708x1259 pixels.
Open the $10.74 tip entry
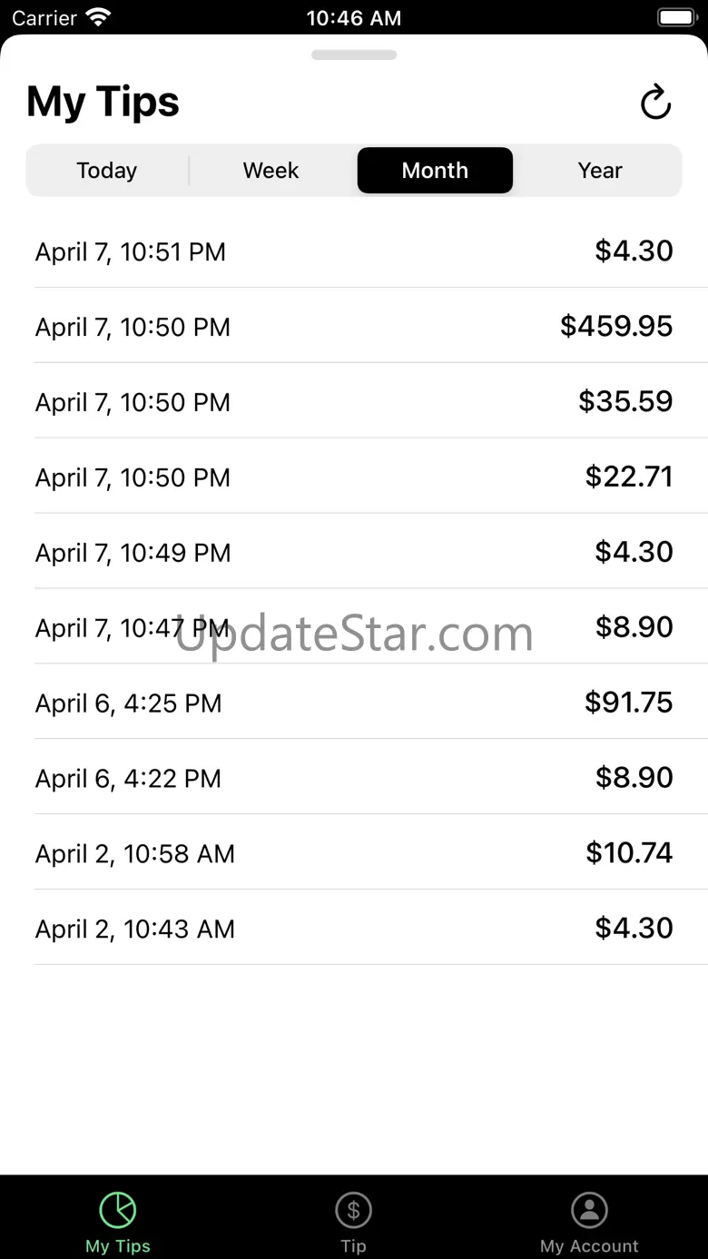pyautogui.click(x=354, y=853)
